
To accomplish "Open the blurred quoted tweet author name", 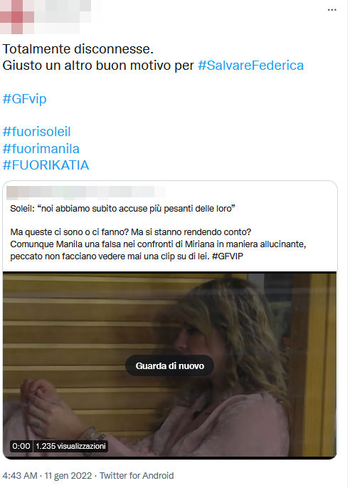I will (86, 192).
